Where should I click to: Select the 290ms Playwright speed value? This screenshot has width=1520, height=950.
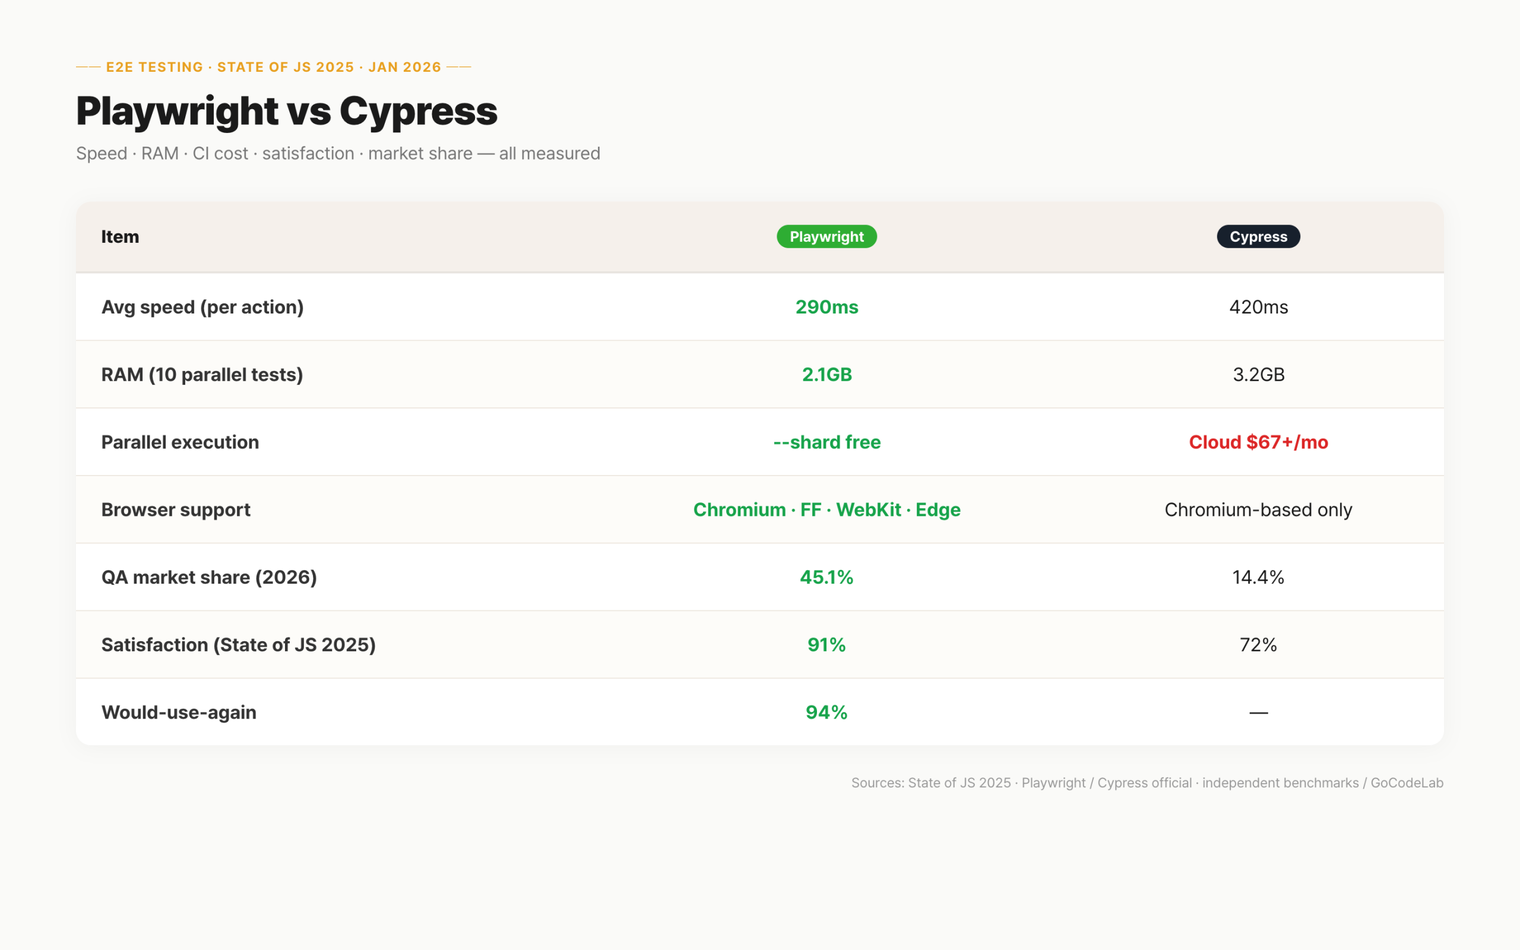pyautogui.click(x=826, y=307)
